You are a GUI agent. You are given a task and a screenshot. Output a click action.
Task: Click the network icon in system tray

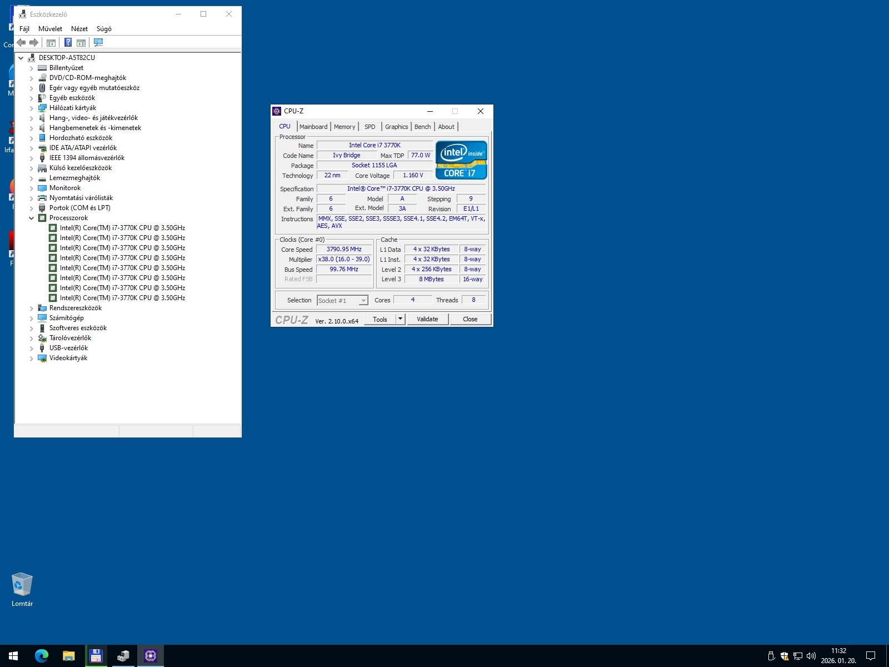pos(797,656)
